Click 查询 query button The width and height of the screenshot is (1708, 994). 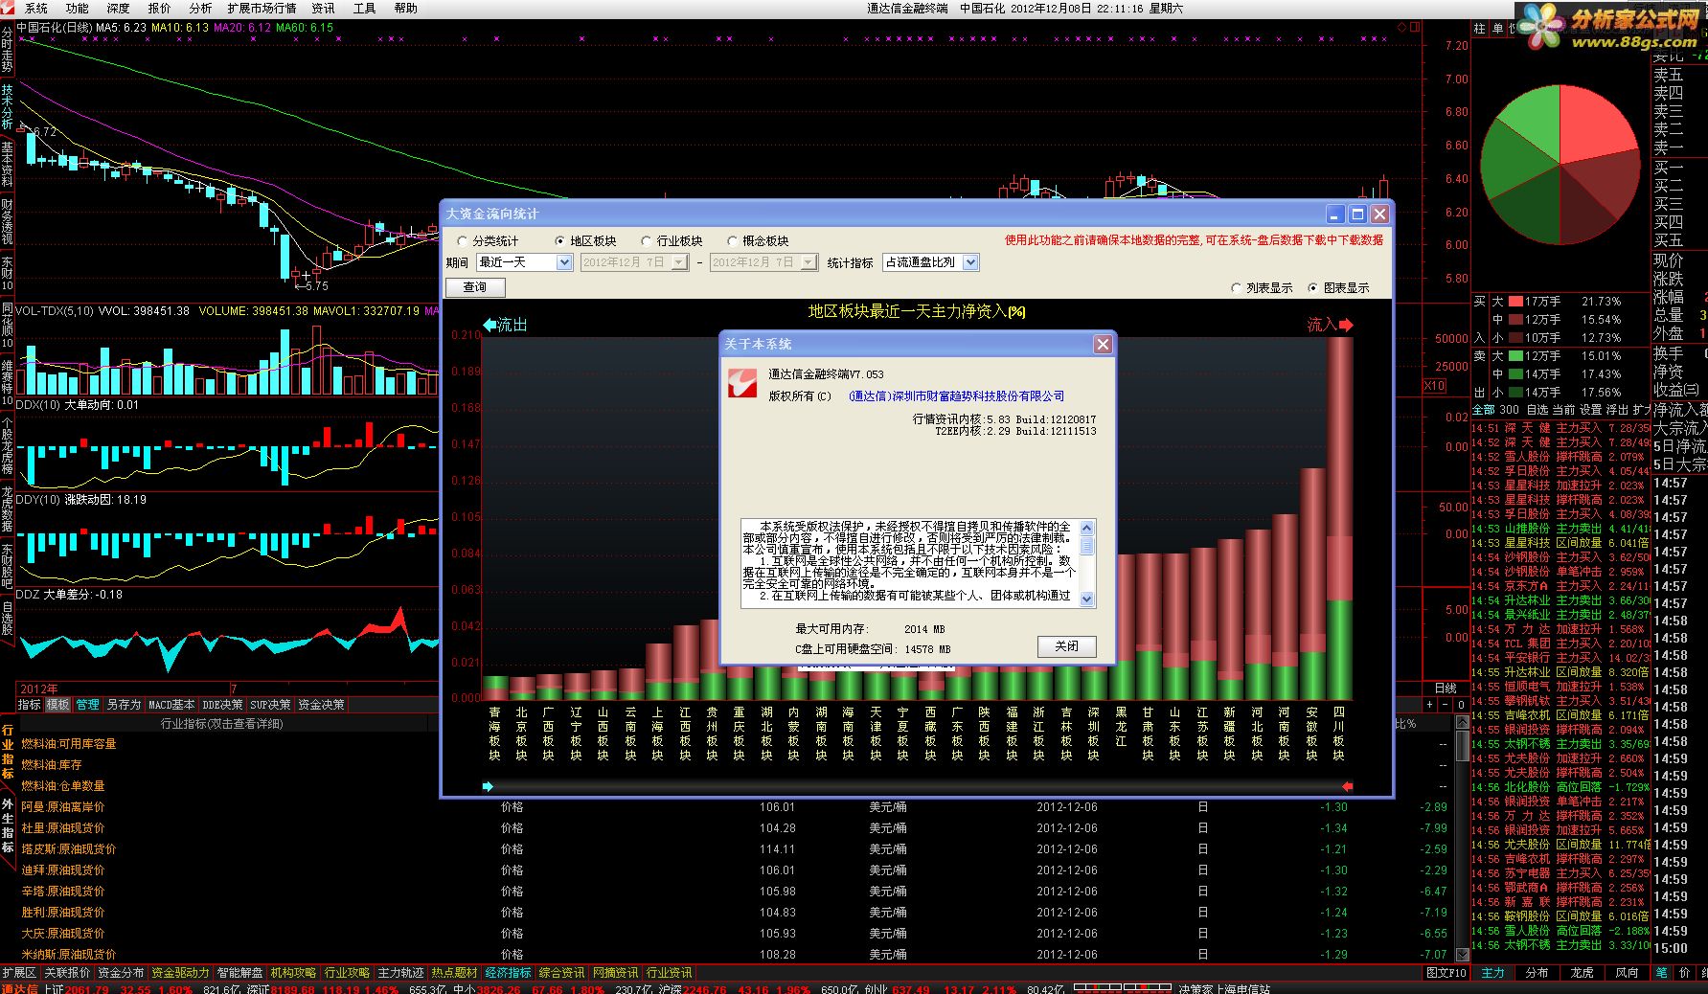pos(475,287)
